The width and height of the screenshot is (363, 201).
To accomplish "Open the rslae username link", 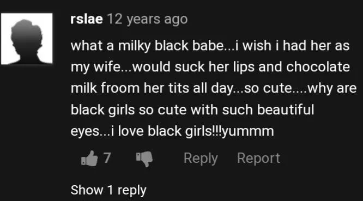I will coord(87,19).
